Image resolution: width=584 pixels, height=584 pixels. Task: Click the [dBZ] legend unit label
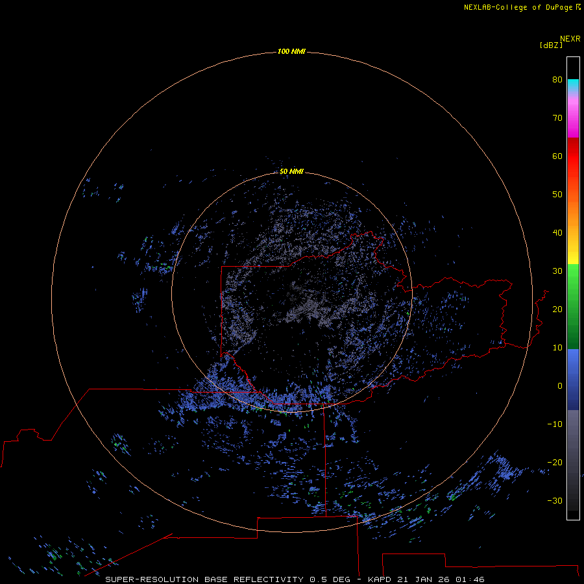click(x=551, y=45)
